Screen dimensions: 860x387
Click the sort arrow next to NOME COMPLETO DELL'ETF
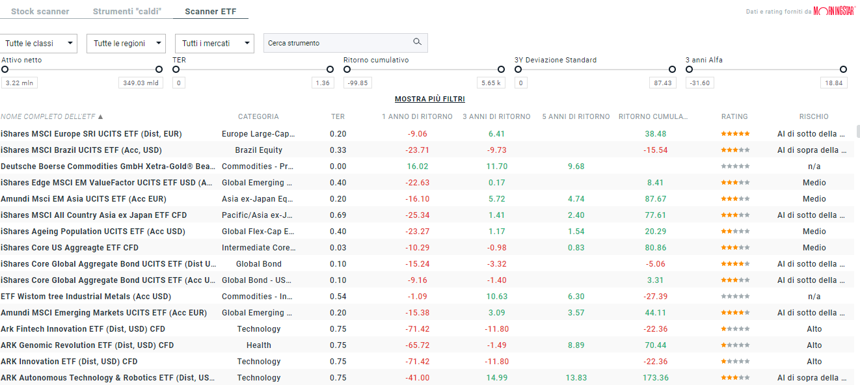tap(100, 116)
